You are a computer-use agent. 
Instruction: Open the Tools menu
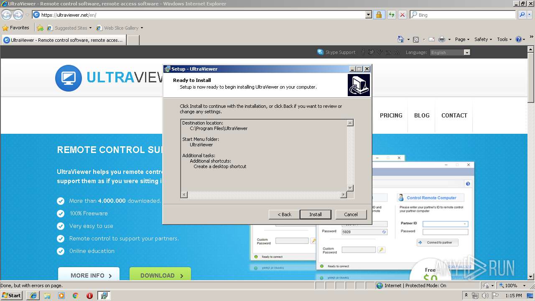(x=504, y=39)
